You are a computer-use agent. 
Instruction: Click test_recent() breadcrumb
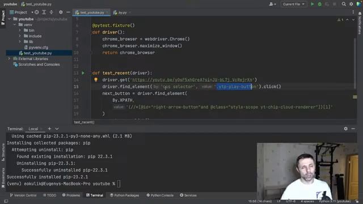click(84, 122)
